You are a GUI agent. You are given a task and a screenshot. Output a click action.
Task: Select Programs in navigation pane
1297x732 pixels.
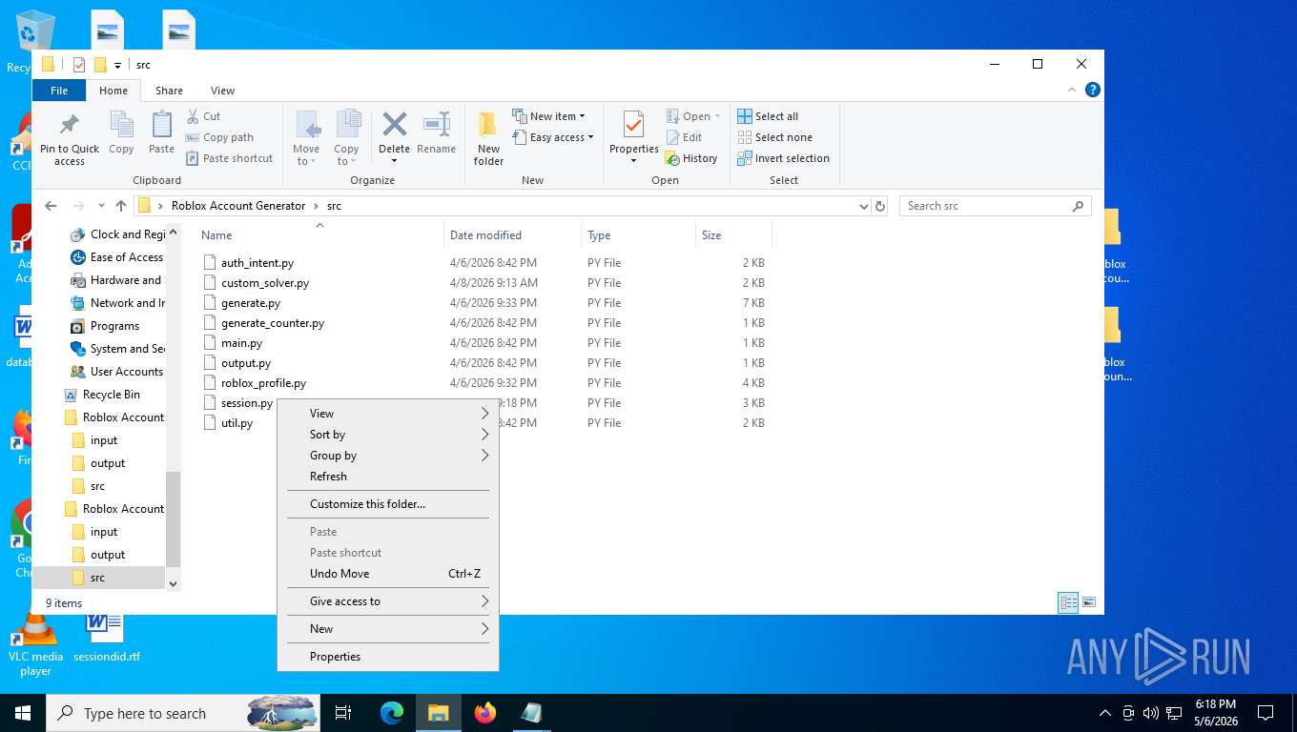tap(104, 326)
